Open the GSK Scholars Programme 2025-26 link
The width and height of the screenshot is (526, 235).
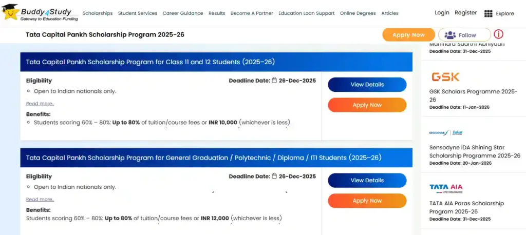click(473, 95)
